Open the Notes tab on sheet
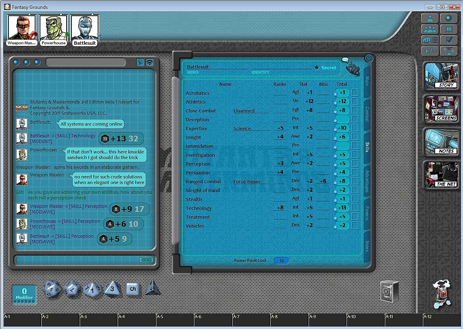The height and width of the screenshot is (329, 463). point(367,246)
